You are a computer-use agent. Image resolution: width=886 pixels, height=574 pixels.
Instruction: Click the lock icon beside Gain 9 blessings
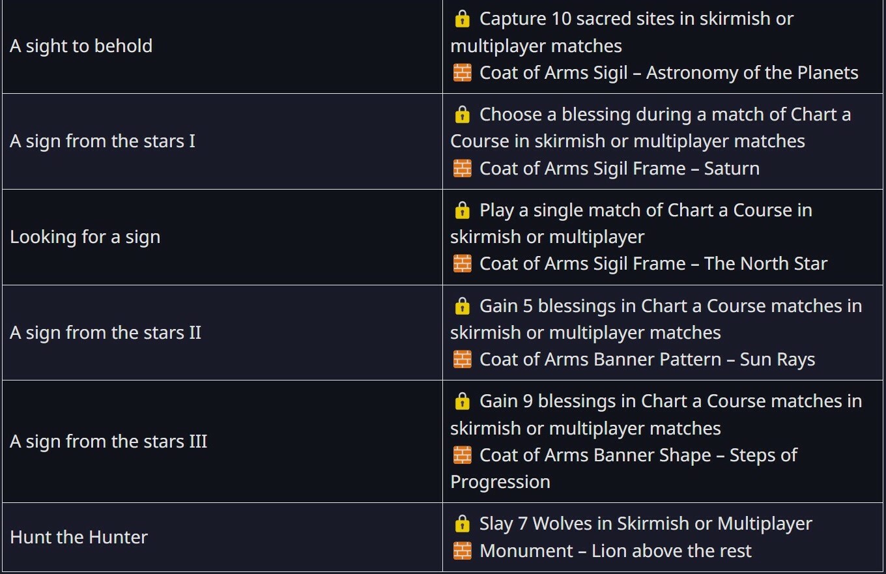click(462, 401)
